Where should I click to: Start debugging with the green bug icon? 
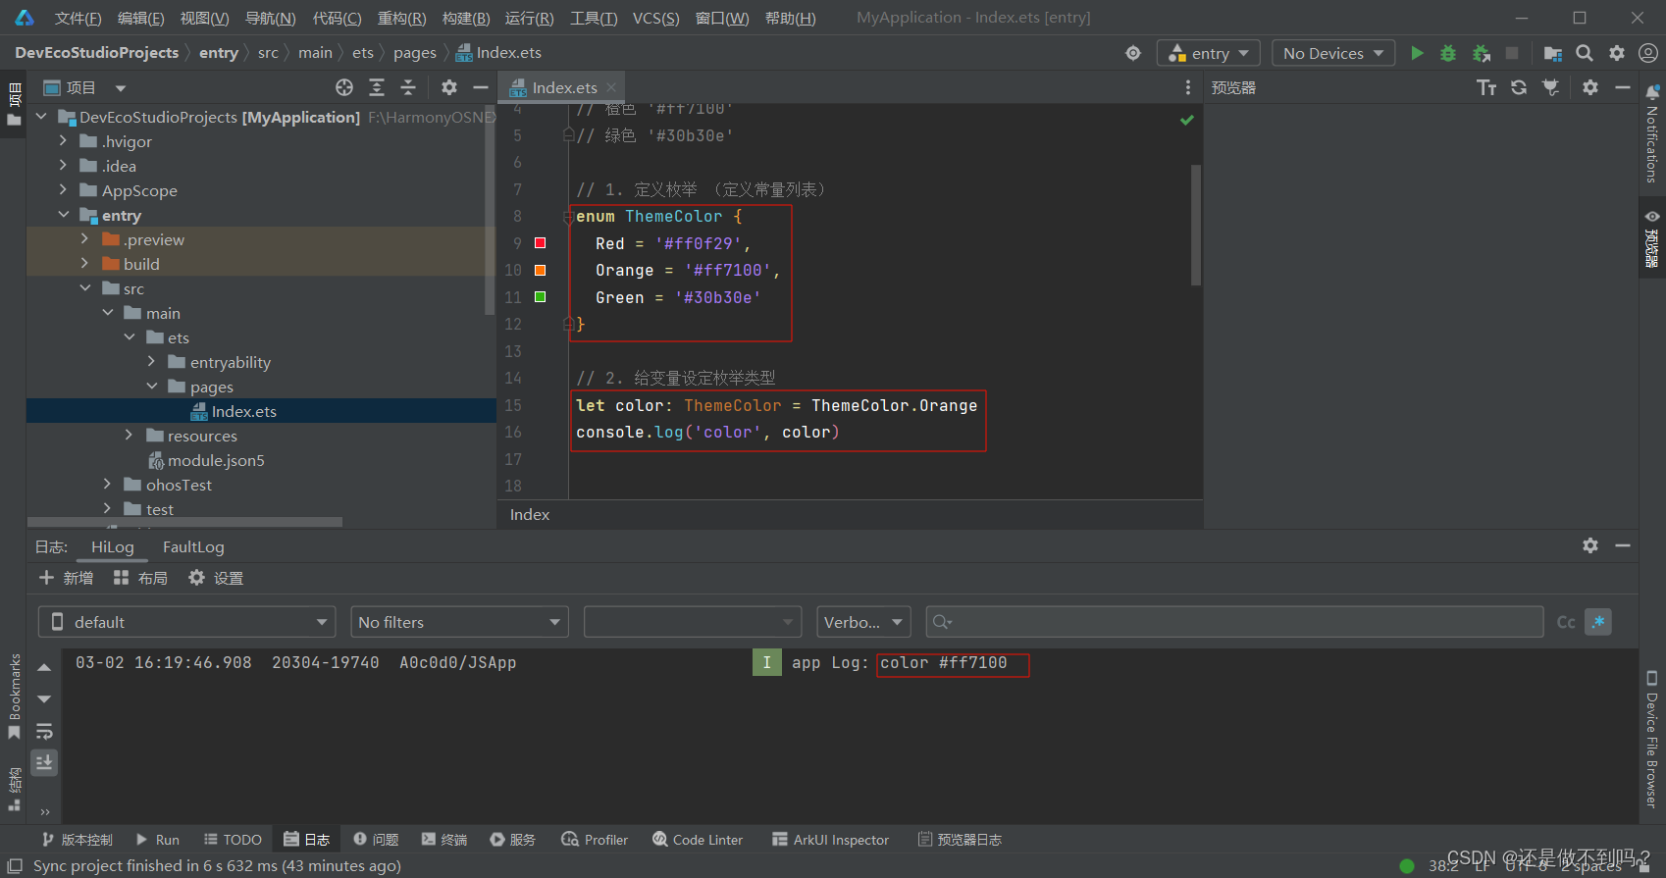tap(1448, 53)
